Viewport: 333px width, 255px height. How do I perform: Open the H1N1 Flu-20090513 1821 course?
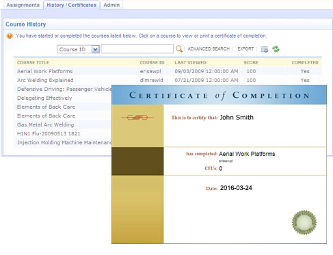(x=49, y=133)
